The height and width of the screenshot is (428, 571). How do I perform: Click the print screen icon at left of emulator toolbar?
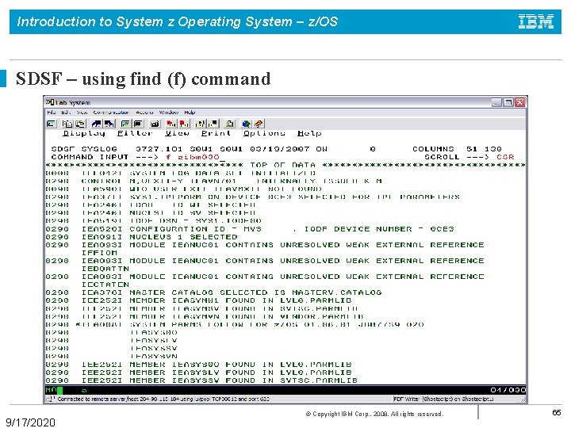coord(52,124)
